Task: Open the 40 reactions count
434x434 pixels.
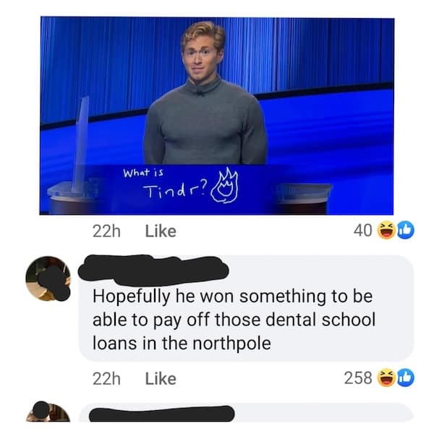Action: pos(363,230)
